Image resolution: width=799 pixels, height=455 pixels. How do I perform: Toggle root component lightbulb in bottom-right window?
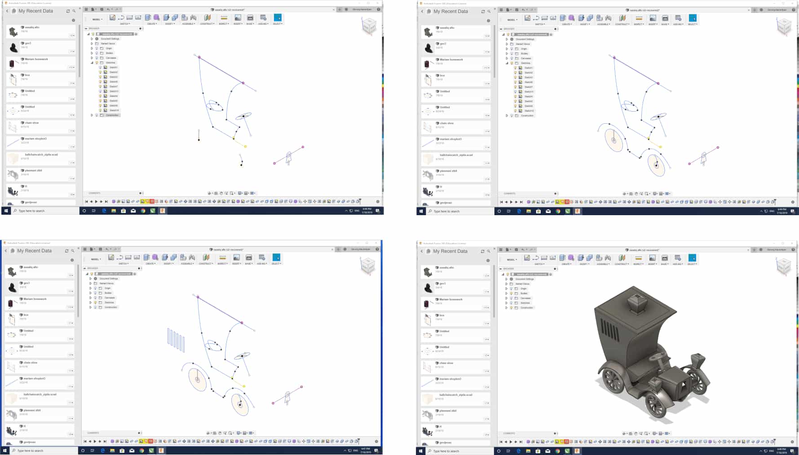click(x=508, y=274)
